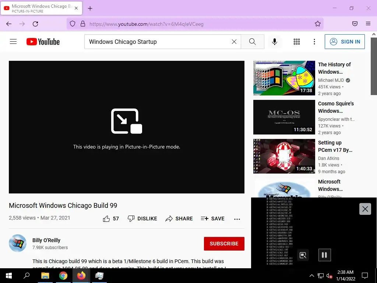Open Cosmo Squire's Windows video thumbnail
Viewport: 377px width, 283px height.
coord(284,117)
